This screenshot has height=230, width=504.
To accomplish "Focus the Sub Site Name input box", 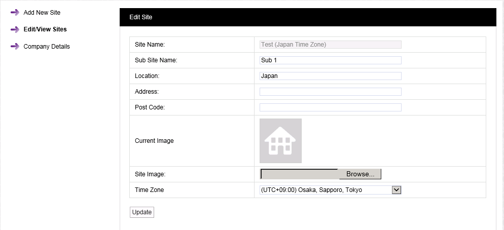I will pyautogui.click(x=330, y=60).
